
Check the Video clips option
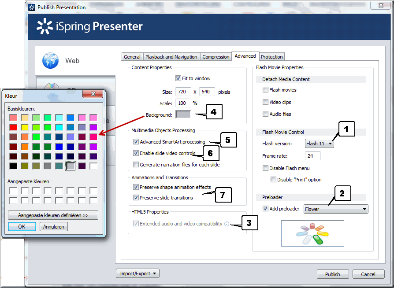[x=265, y=102]
